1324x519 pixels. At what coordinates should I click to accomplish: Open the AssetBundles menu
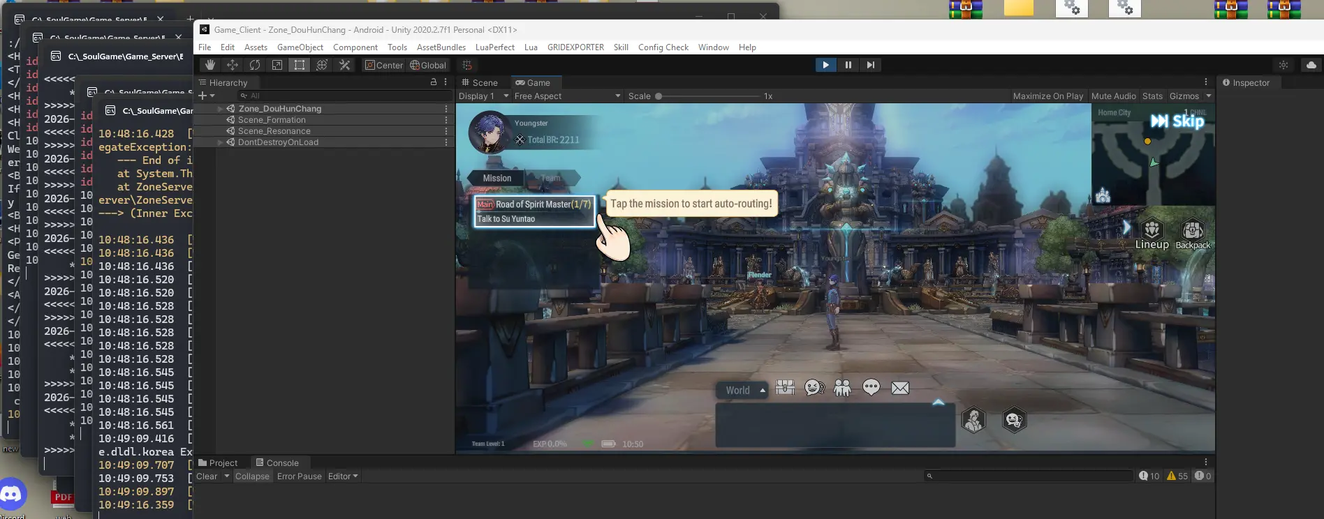pos(441,47)
